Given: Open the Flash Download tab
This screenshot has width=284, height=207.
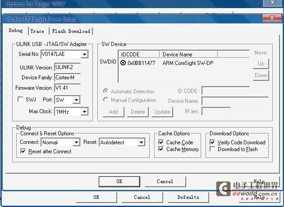Looking at the screenshot, I should (x=71, y=32).
